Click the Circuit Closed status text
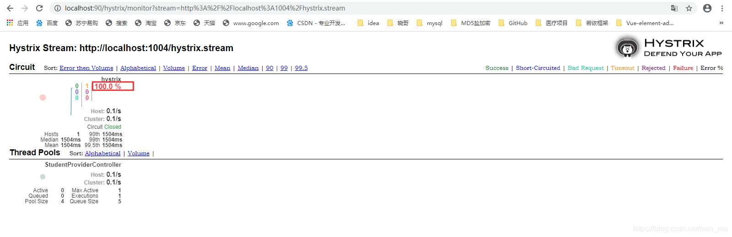Viewport: 732px width, 237px height. coord(104,127)
